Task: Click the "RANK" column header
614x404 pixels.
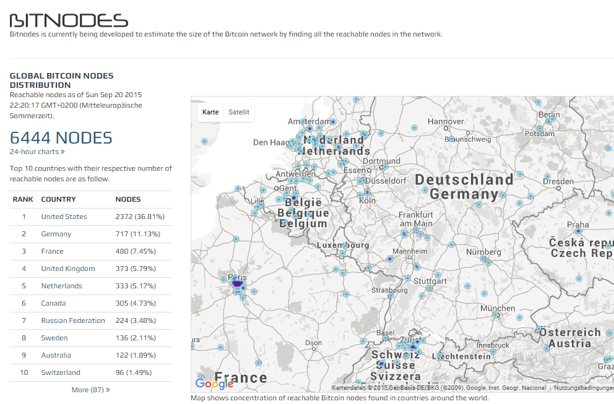Action: coord(23,199)
